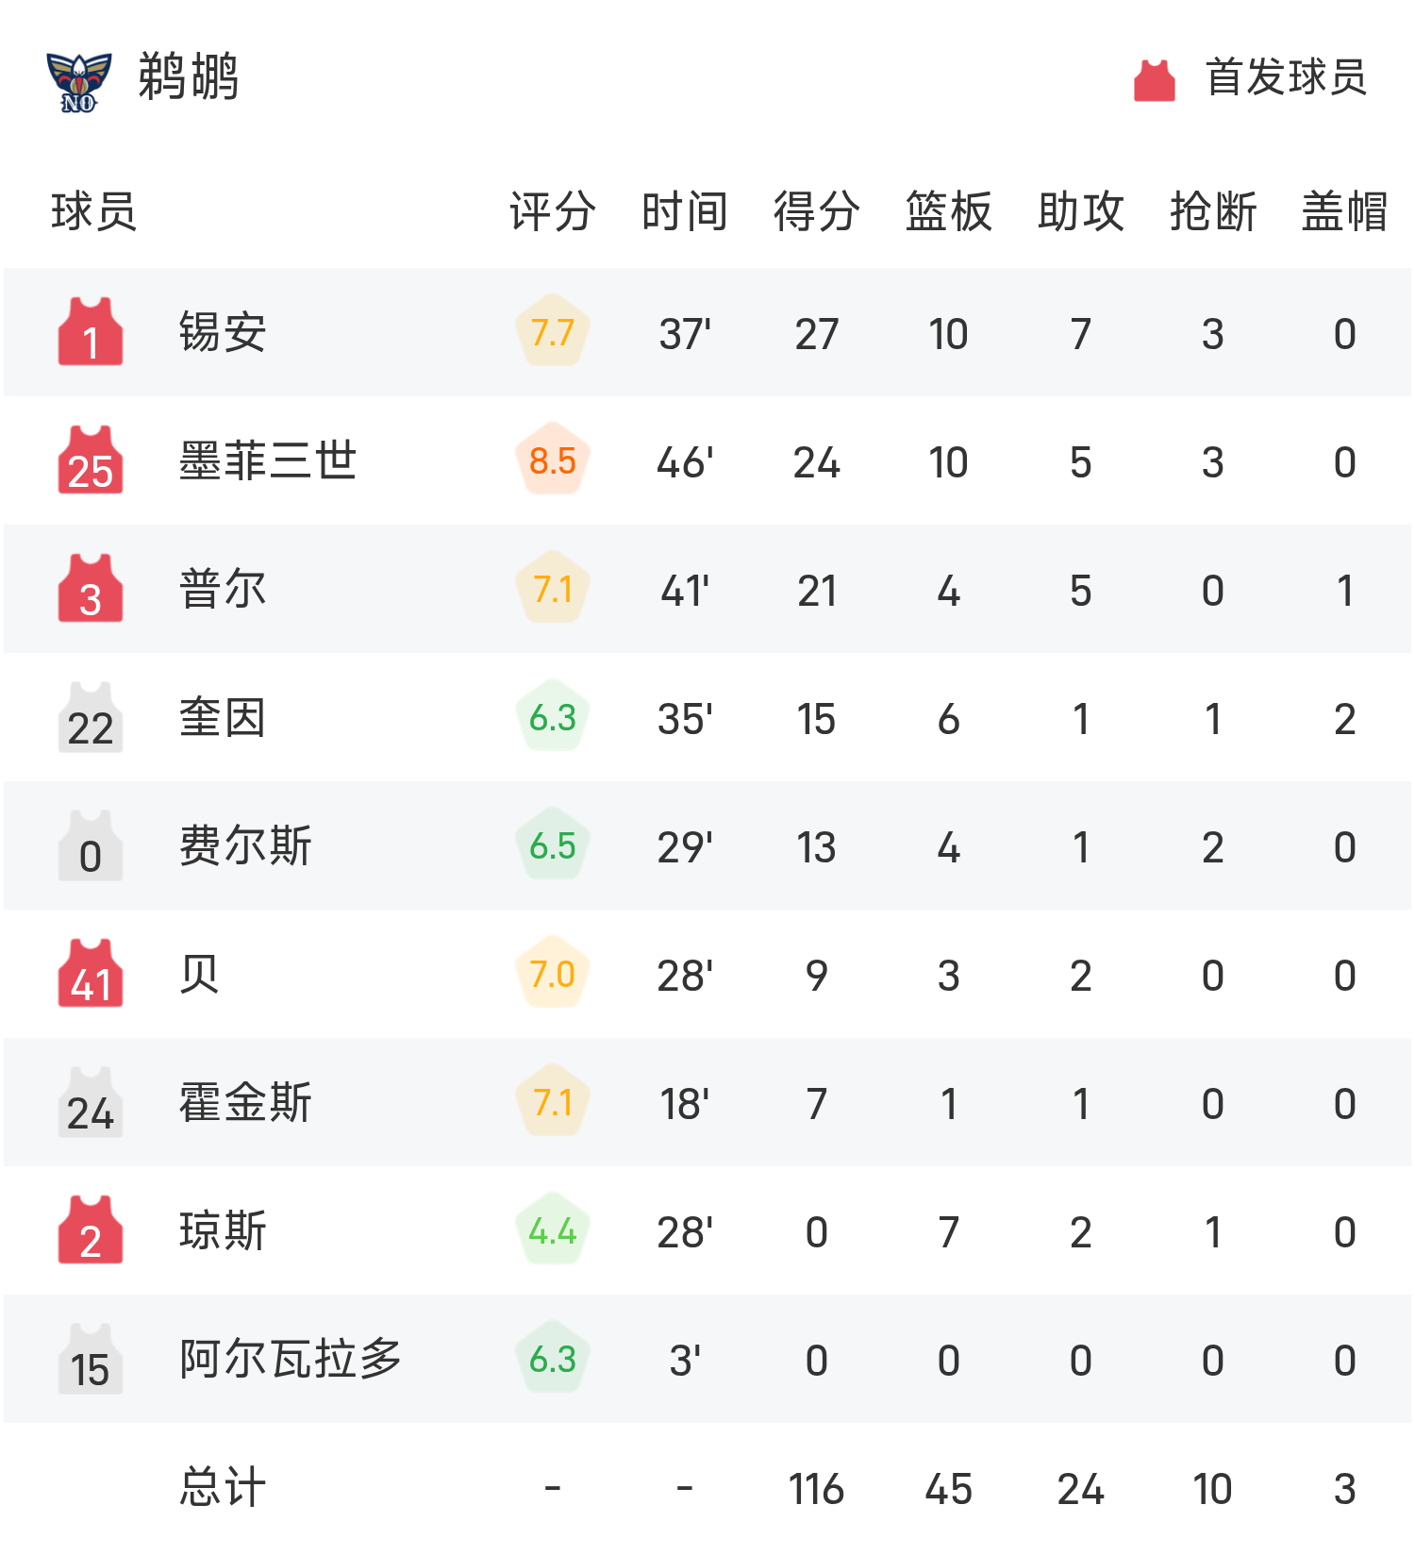Click the 首发球员 legend label
This screenshot has width=1415, height=1555.
[1286, 77]
